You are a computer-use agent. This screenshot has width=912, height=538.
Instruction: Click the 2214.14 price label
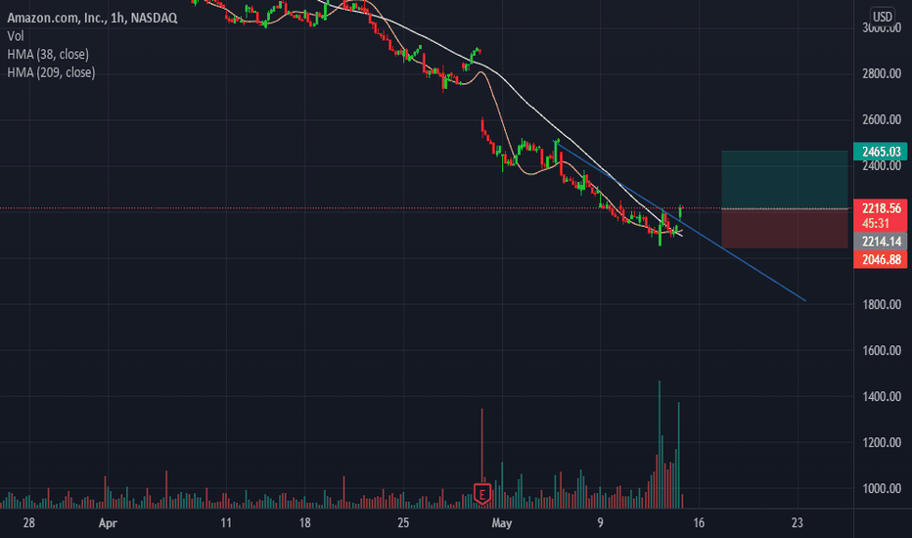tap(880, 242)
